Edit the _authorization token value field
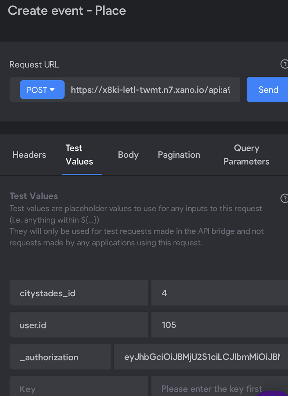The width and height of the screenshot is (288, 396). point(201,357)
